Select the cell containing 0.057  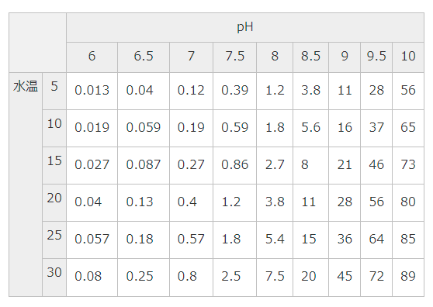[92, 240]
